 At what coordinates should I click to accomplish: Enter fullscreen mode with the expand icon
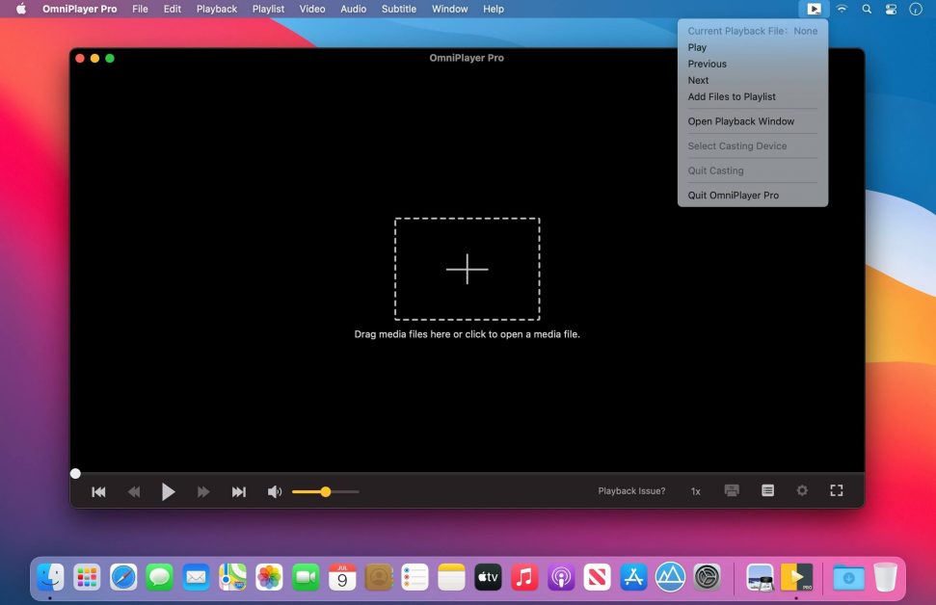point(836,490)
